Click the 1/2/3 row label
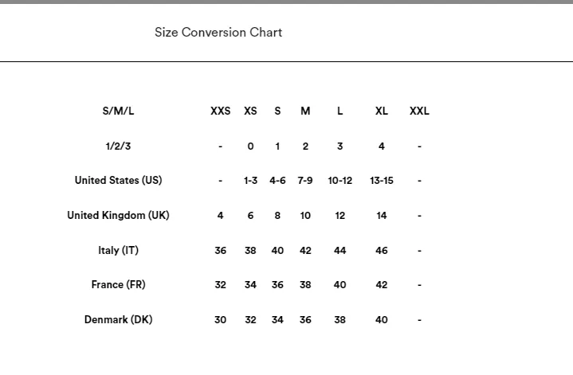 (118, 146)
